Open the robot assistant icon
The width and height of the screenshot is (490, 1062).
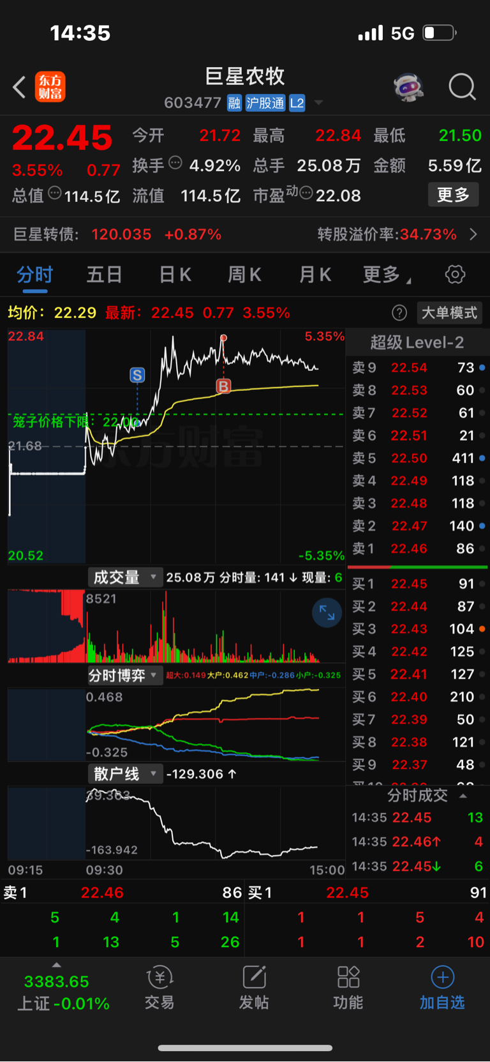[409, 87]
